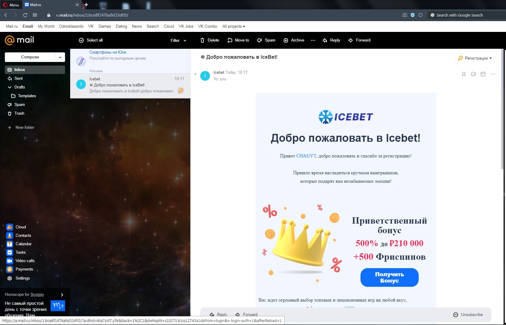This screenshot has width=506, height=325.
Task: Open more options in email header
Action: [x=493, y=74]
